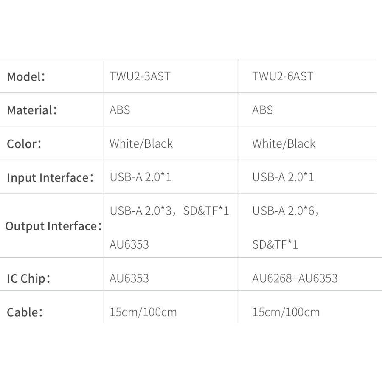The image size is (382, 382).
Task: Click ABS material in TWU2-6AST column
Action: (262, 110)
